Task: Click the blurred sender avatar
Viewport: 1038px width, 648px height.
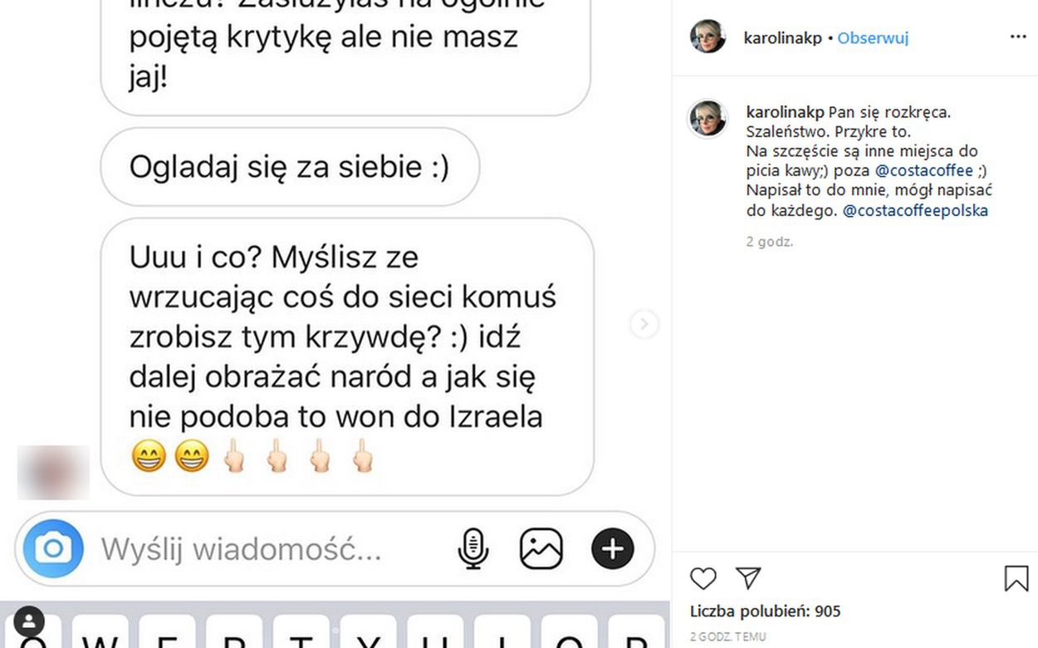Action: coord(53,472)
